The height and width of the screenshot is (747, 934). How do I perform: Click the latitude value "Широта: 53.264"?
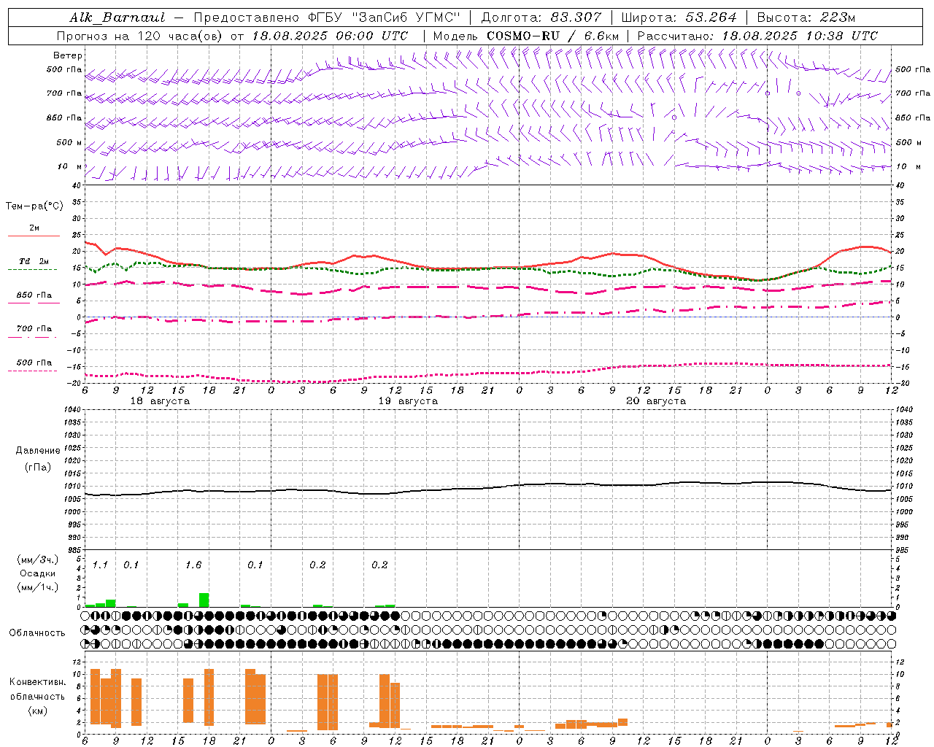pyautogui.click(x=679, y=18)
